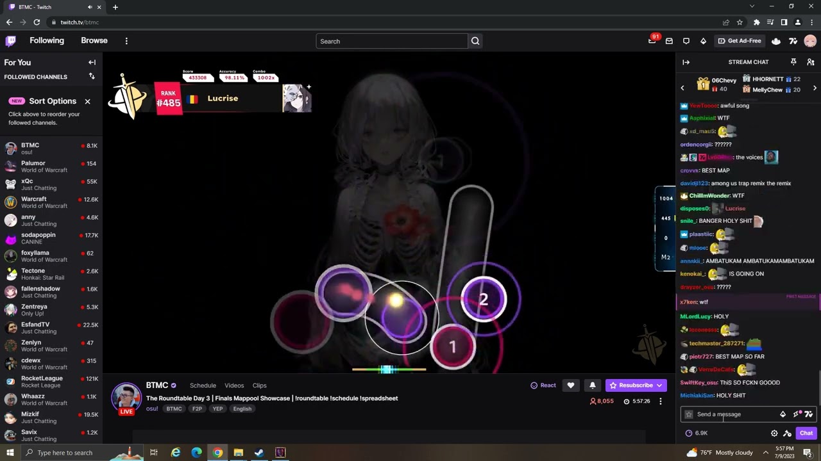Viewport: 821px width, 461px height.
Task: Click the React button
Action: 543,385
